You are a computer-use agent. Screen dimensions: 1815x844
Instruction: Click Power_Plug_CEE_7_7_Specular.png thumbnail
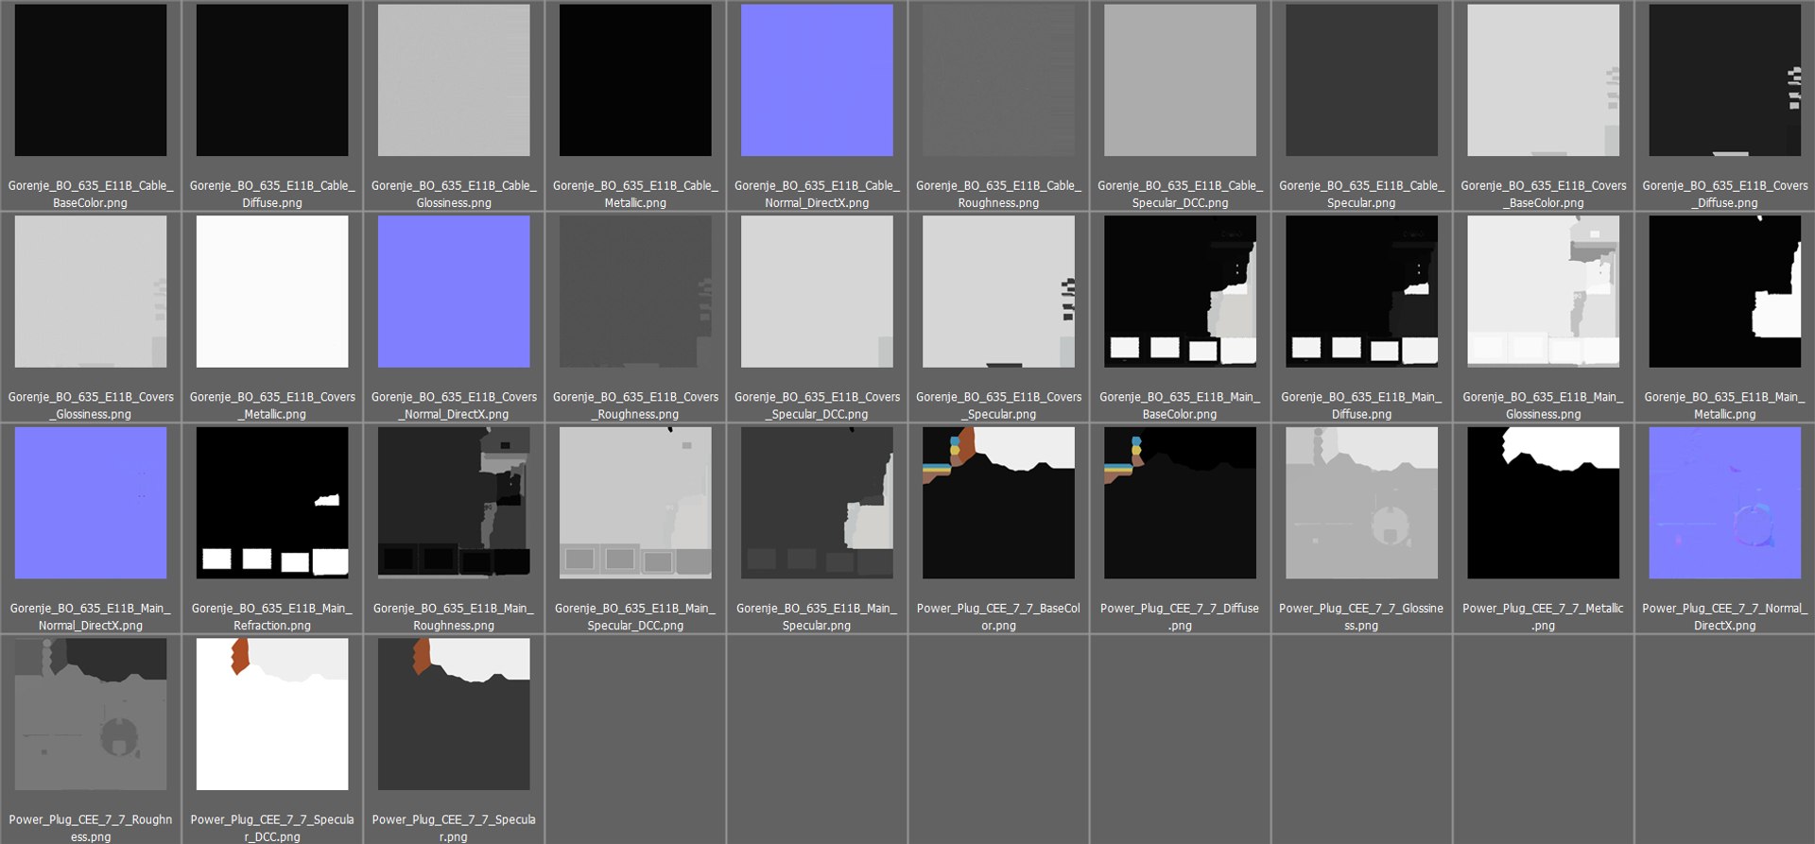(454, 714)
